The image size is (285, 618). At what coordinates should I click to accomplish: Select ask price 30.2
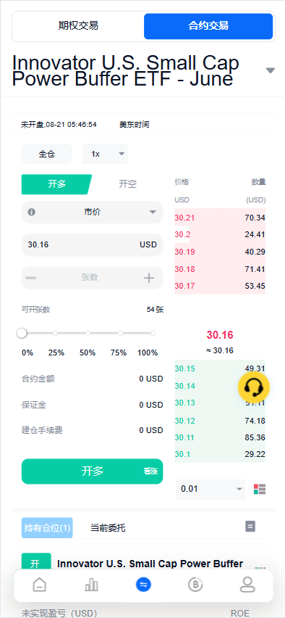182,234
